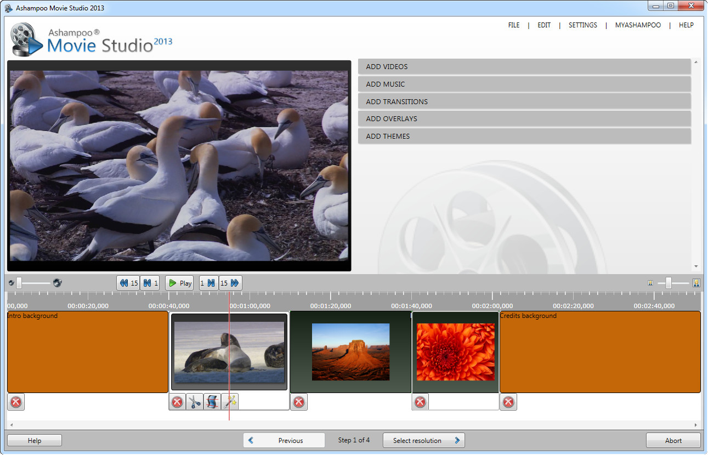Click the timeline zoom slider handle
The image size is (708, 455).
[668, 283]
